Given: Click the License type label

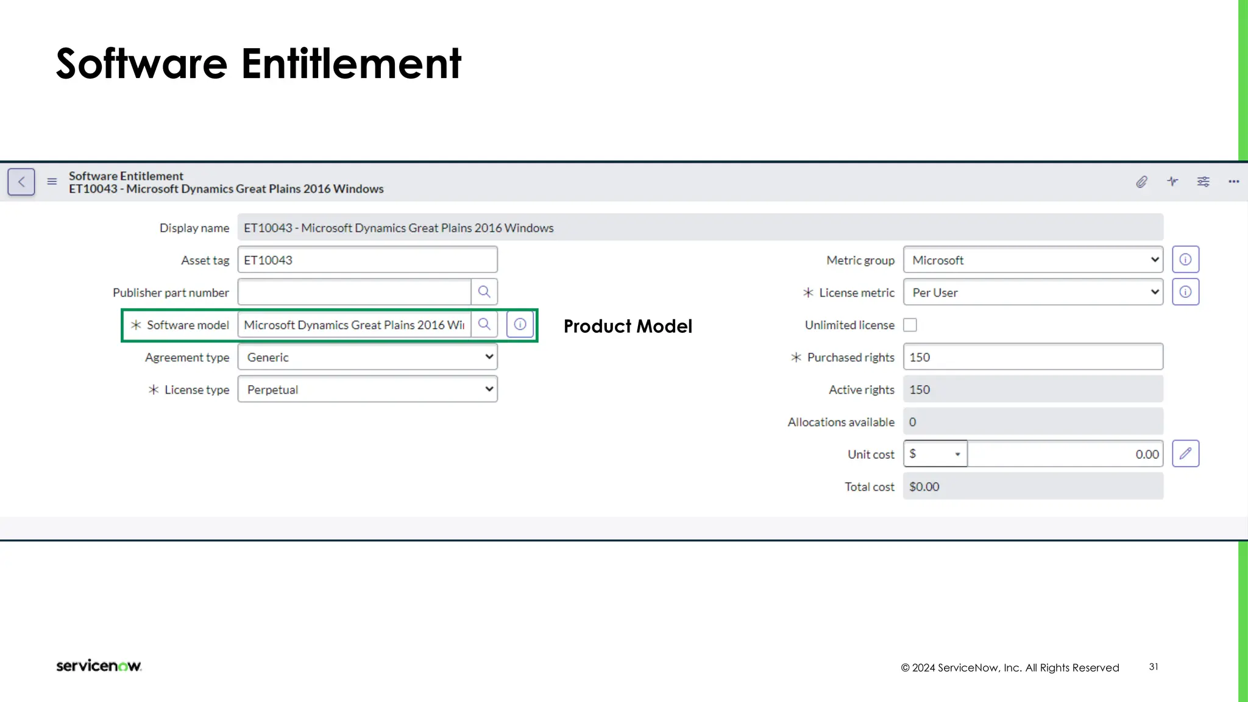Looking at the screenshot, I should point(197,390).
